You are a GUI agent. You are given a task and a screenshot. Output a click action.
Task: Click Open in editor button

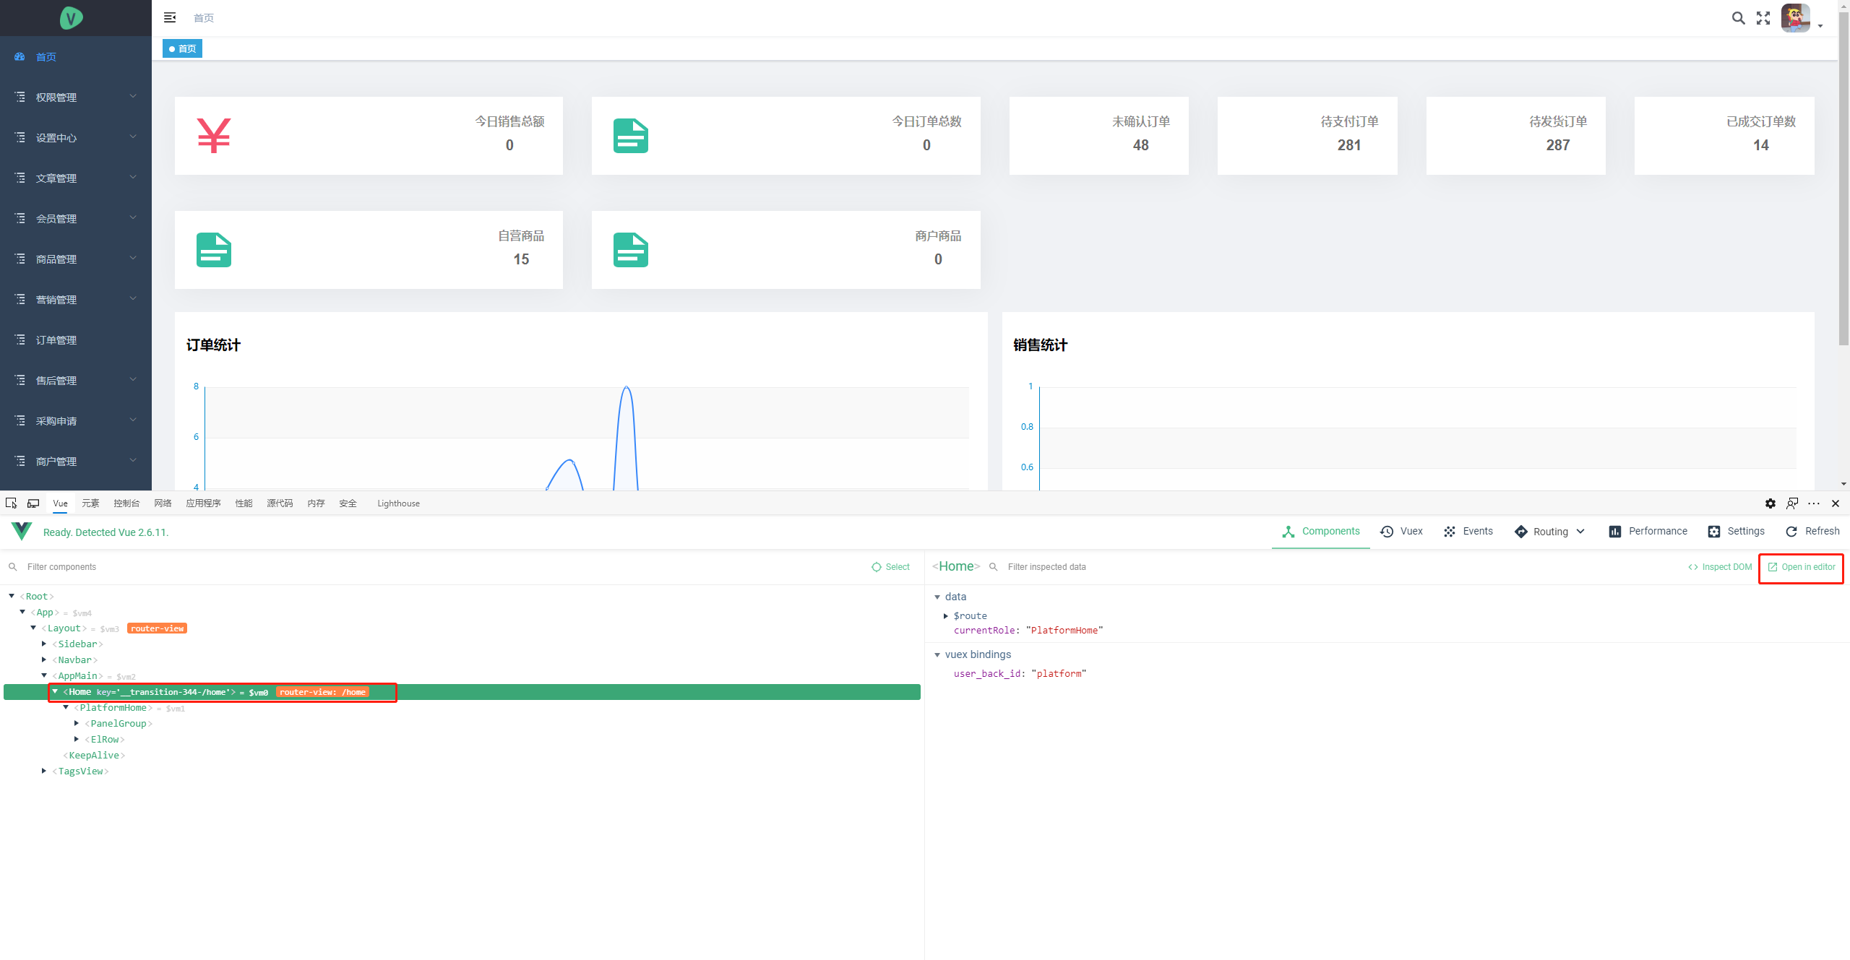1801,567
